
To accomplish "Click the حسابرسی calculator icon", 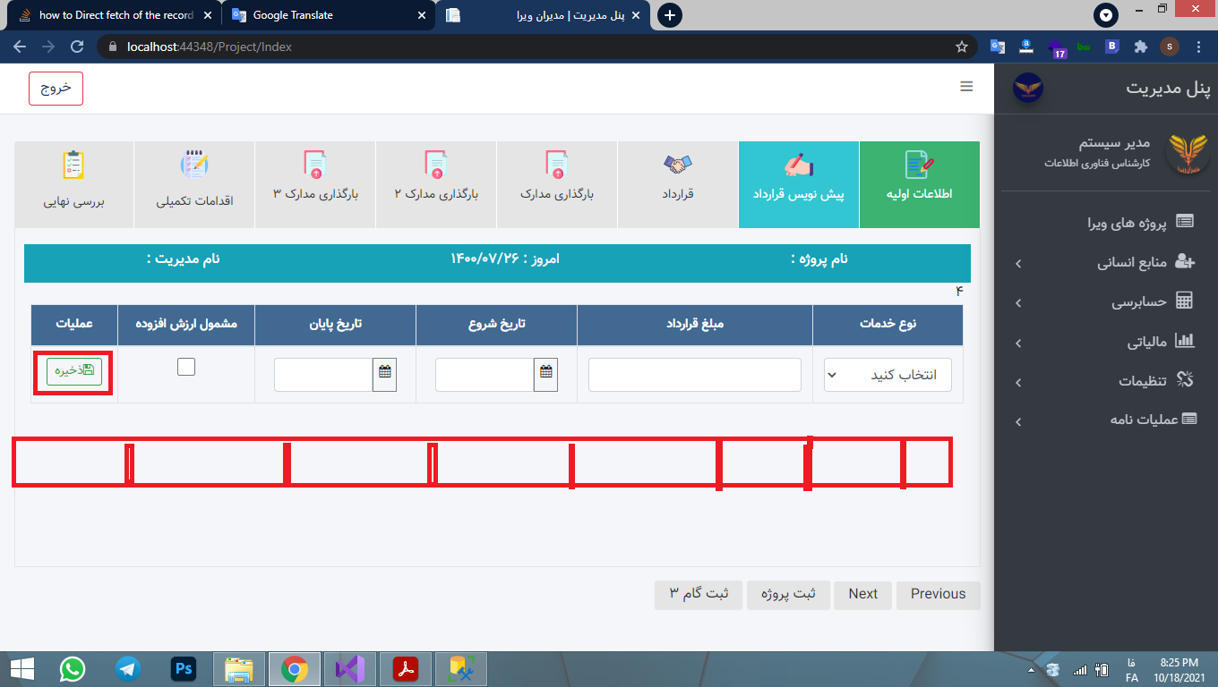I will 1185,301.
